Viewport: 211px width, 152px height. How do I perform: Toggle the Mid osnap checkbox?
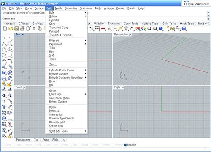click(35, 145)
